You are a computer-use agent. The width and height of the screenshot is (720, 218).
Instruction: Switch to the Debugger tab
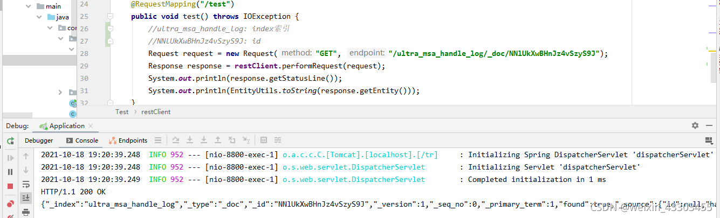(39, 140)
